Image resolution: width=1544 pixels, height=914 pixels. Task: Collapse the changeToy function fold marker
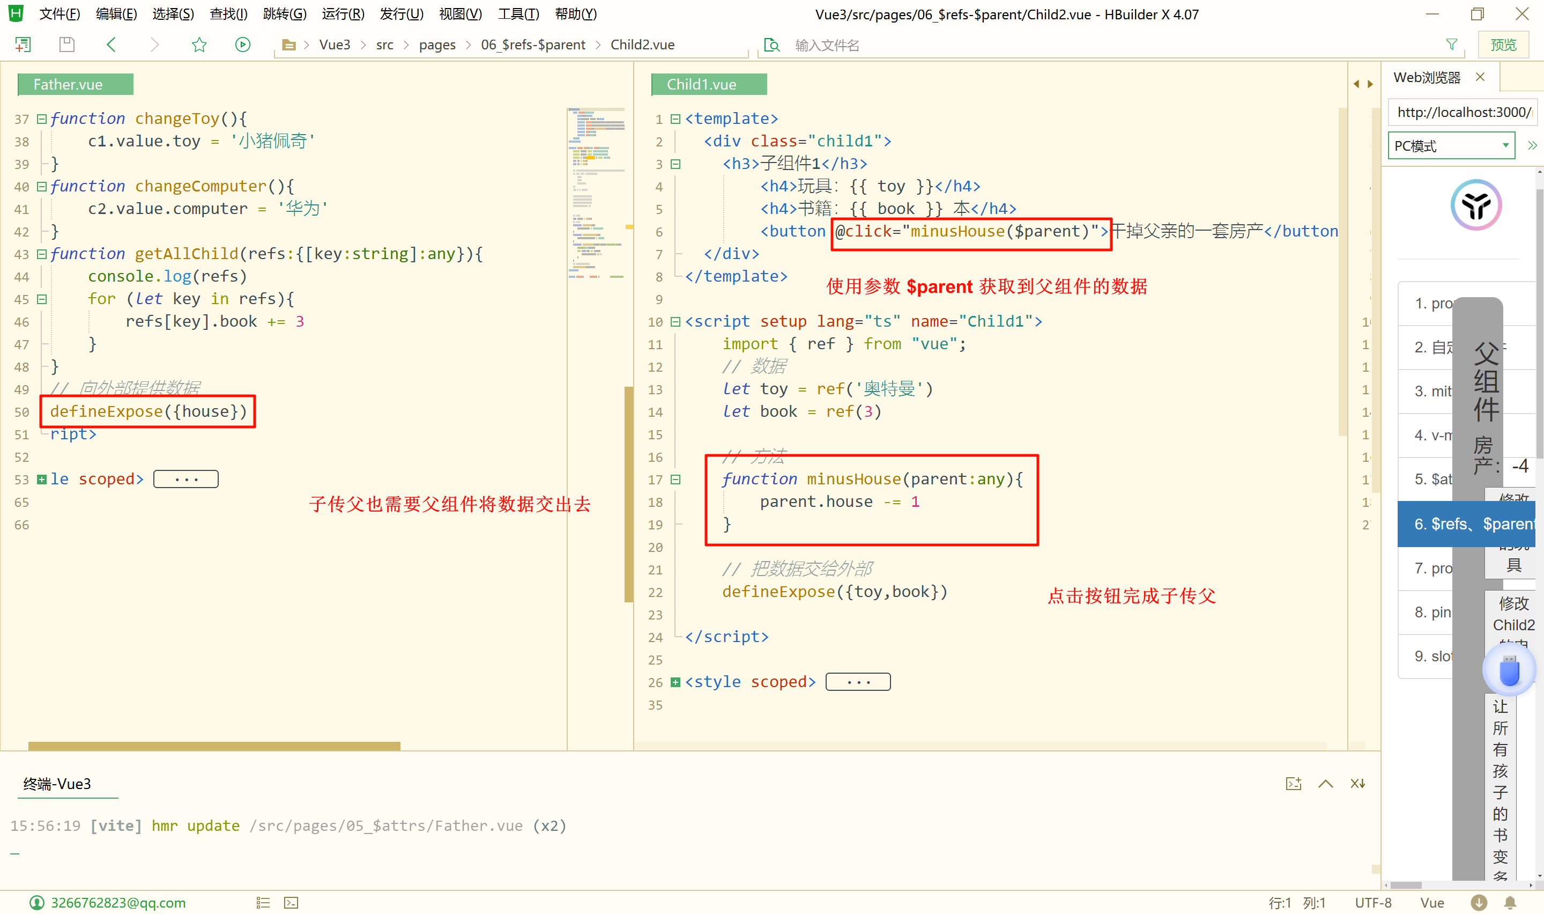click(41, 119)
